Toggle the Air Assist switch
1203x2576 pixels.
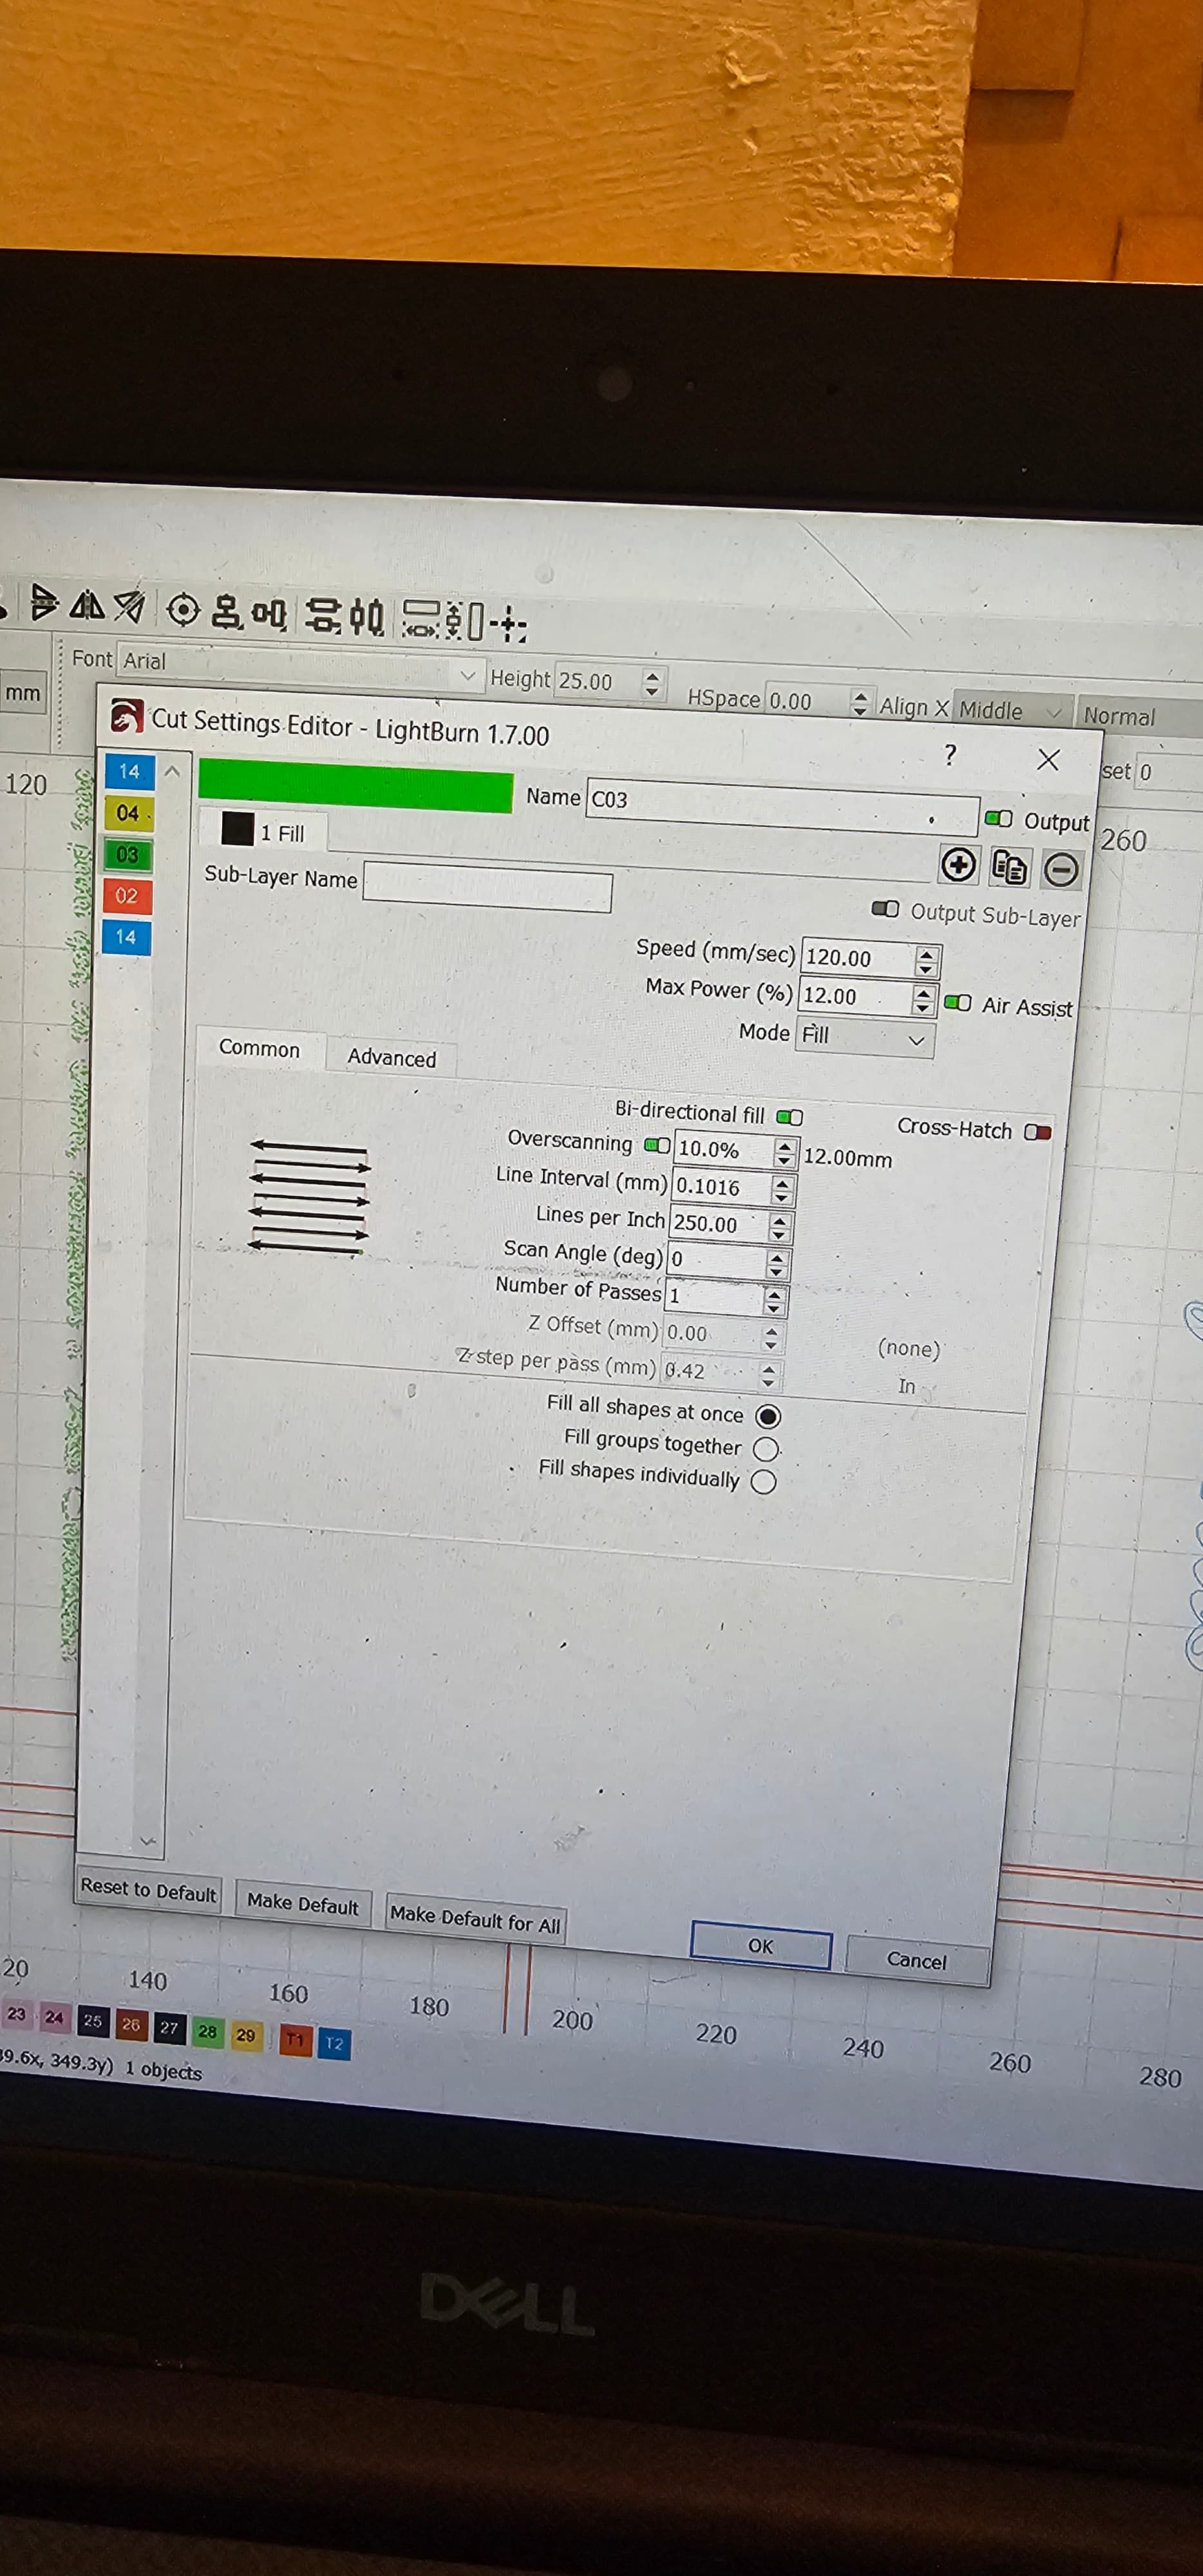pos(957,1003)
